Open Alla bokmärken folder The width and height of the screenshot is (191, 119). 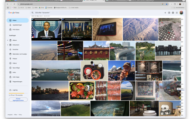click(179, 8)
